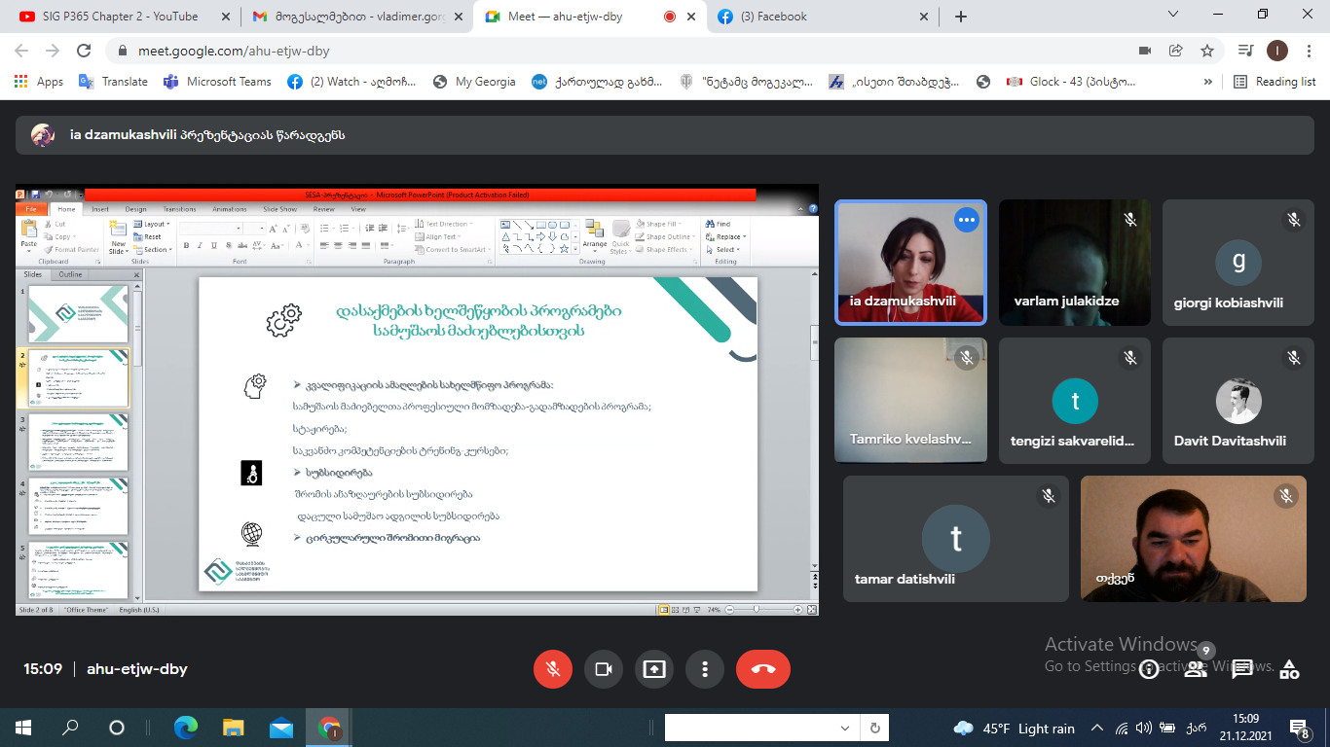Open the Activities panel
Screen dimensions: 1330x747
1289,669
